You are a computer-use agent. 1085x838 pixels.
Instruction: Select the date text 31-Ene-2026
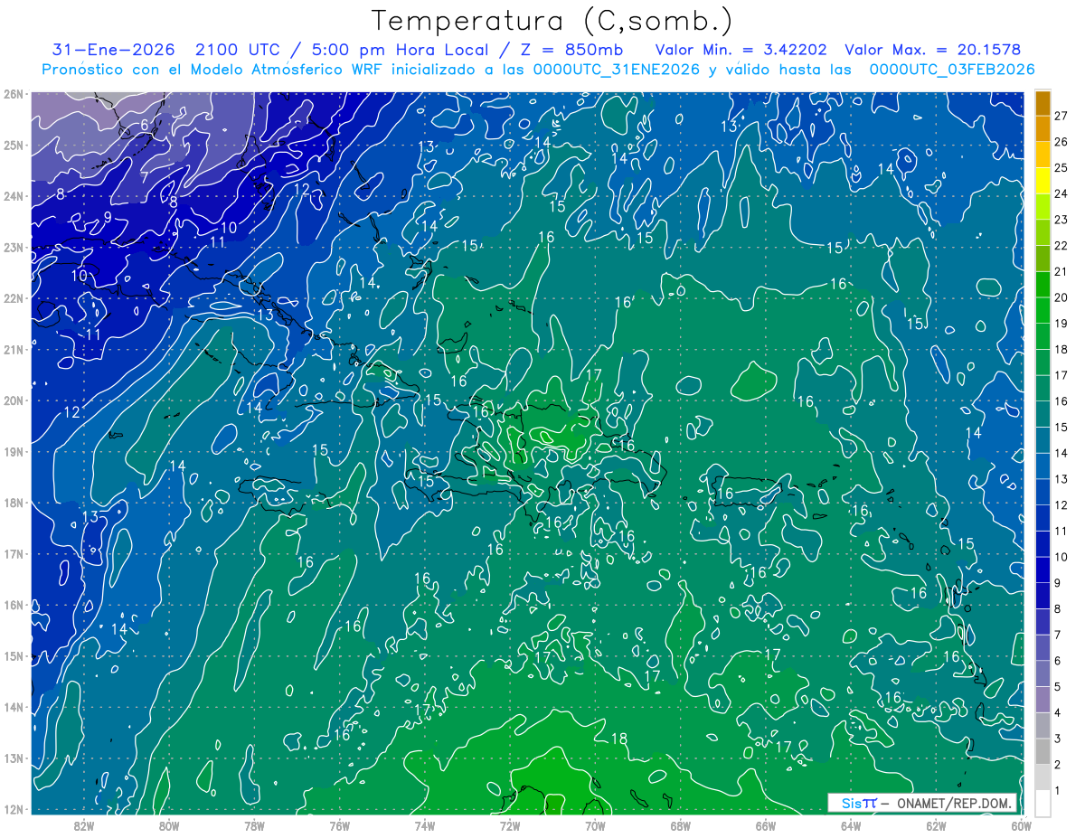(113, 50)
